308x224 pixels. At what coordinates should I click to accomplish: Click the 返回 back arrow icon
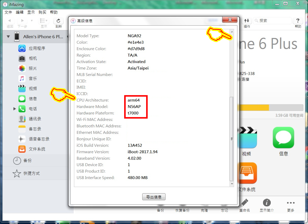pos(9,21)
